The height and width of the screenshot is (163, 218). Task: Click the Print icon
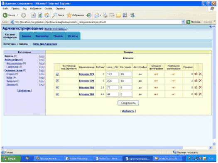point(105,15)
